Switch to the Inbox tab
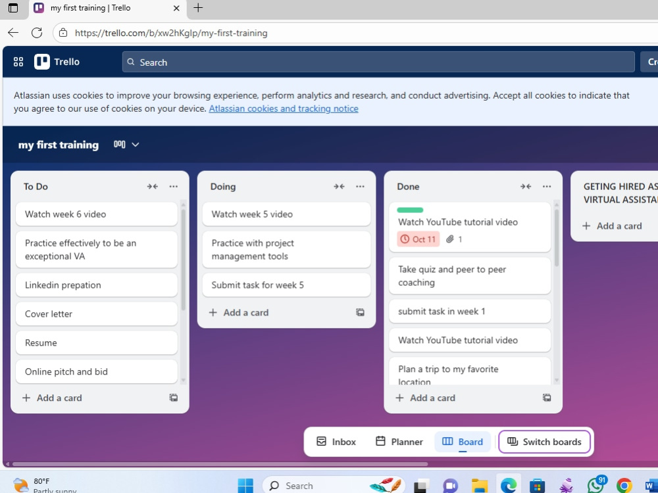 [x=336, y=442]
